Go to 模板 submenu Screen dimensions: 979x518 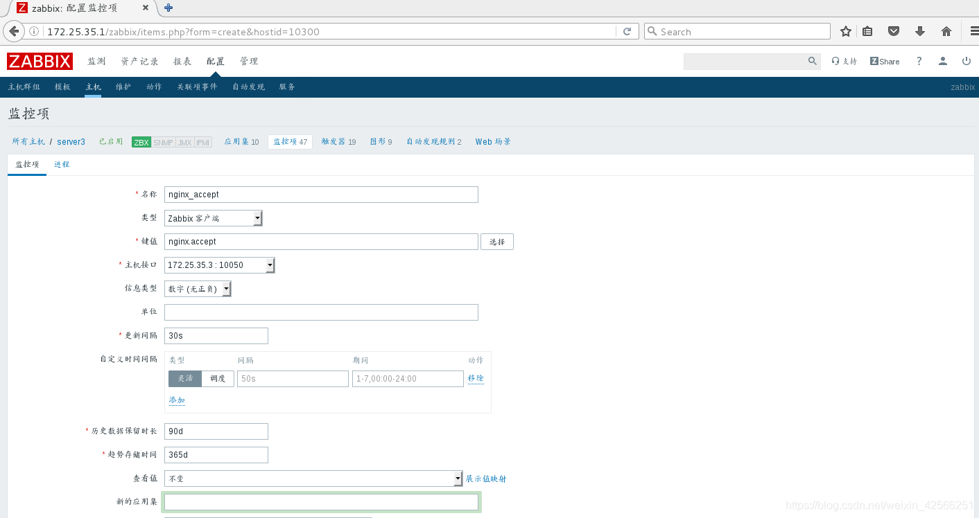(x=62, y=87)
